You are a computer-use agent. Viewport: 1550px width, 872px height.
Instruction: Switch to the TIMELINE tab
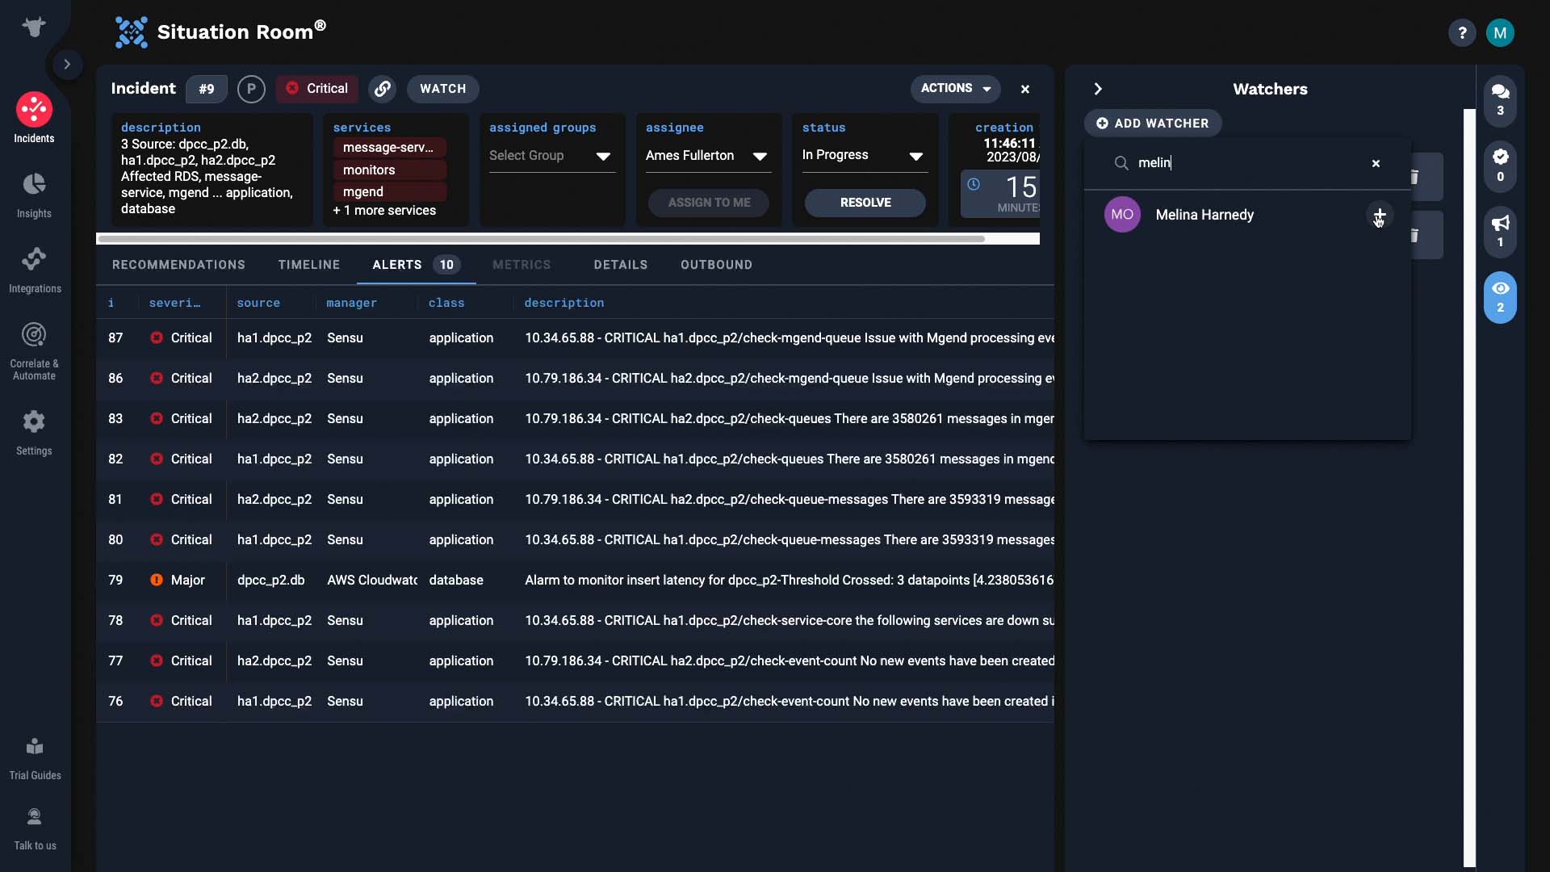click(x=309, y=265)
